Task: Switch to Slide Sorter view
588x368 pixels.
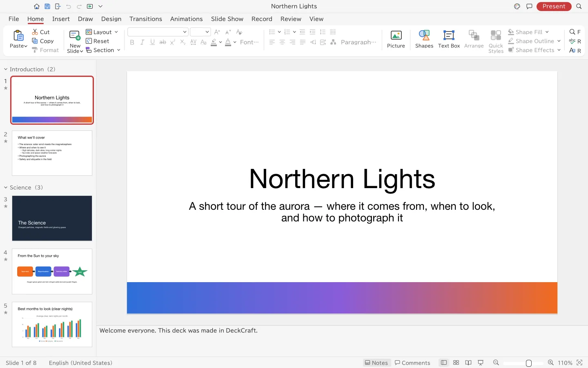Action: pos(456,363)
